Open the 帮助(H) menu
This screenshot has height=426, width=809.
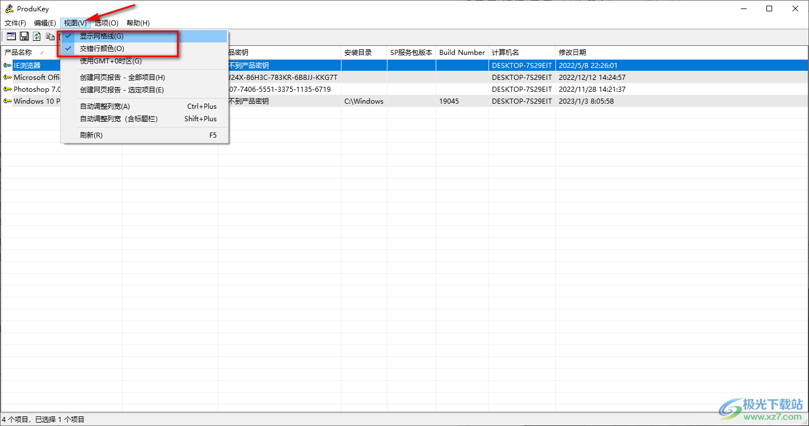click(x=138, y=23)
